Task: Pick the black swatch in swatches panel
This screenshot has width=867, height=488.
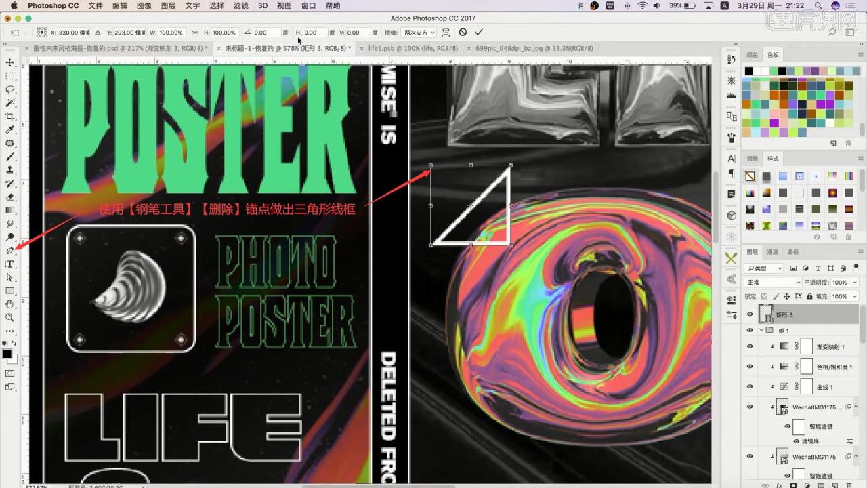Action: point(748,71)
